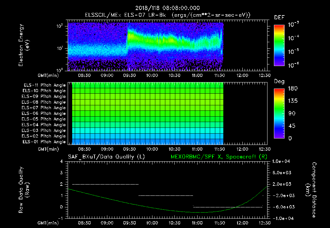Click the ELS-10 Pitch Angle row label

(44, 91)
